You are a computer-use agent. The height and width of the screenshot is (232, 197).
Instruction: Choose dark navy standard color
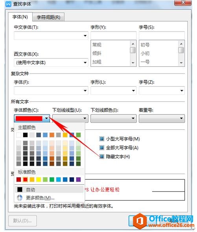72,179
